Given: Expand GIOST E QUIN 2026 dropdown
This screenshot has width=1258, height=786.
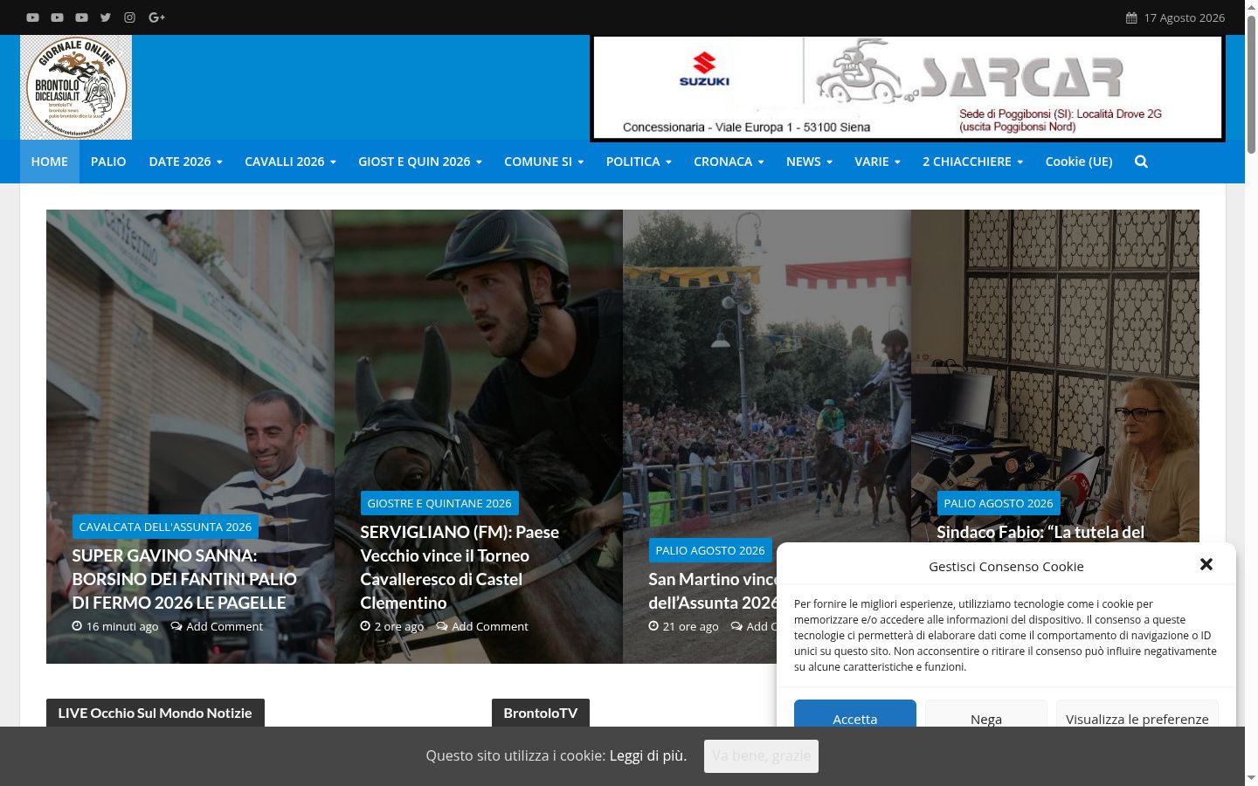Looking at the screenshot, I should (420, 162).
